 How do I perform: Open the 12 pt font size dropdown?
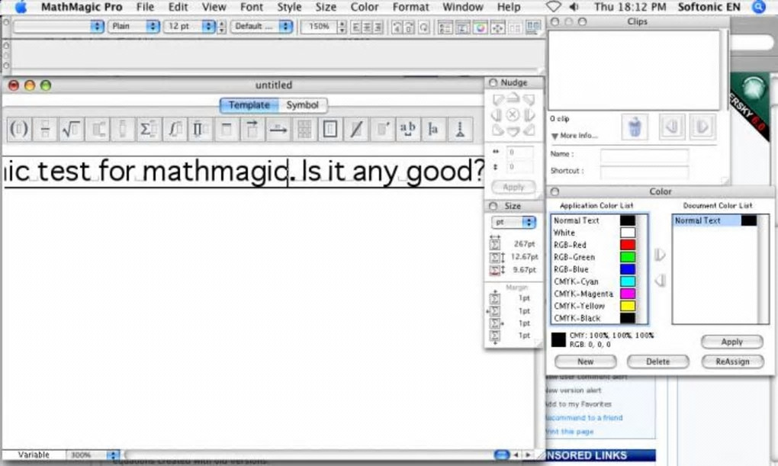tap(189, 26)
